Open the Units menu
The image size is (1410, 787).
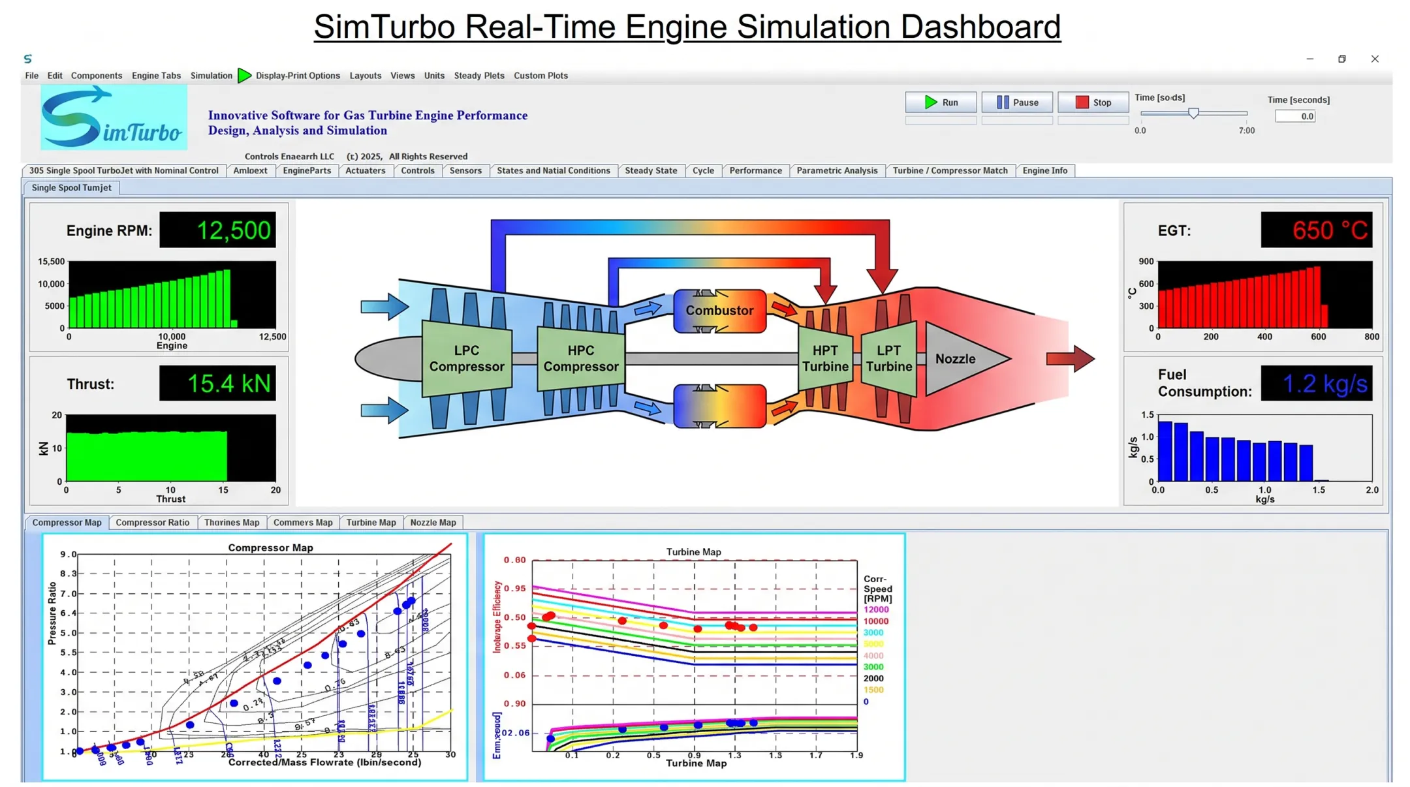pos(434,76)
